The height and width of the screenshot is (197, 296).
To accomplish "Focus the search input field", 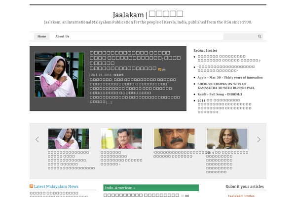I will [240, 36].
